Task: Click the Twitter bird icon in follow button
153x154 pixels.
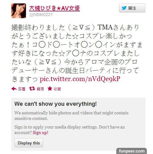Action: pos(124,8)
